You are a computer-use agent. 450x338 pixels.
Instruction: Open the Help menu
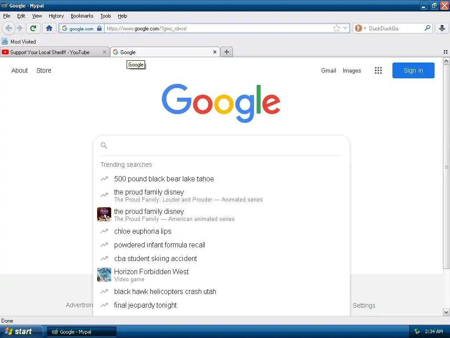[123, 16]
